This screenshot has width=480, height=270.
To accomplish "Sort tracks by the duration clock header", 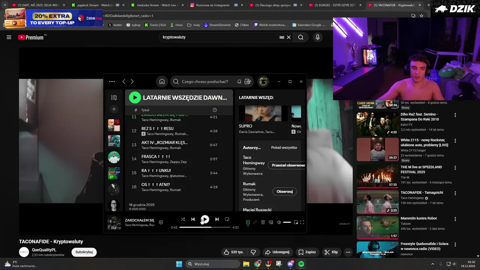I will (x=214, y=110).
